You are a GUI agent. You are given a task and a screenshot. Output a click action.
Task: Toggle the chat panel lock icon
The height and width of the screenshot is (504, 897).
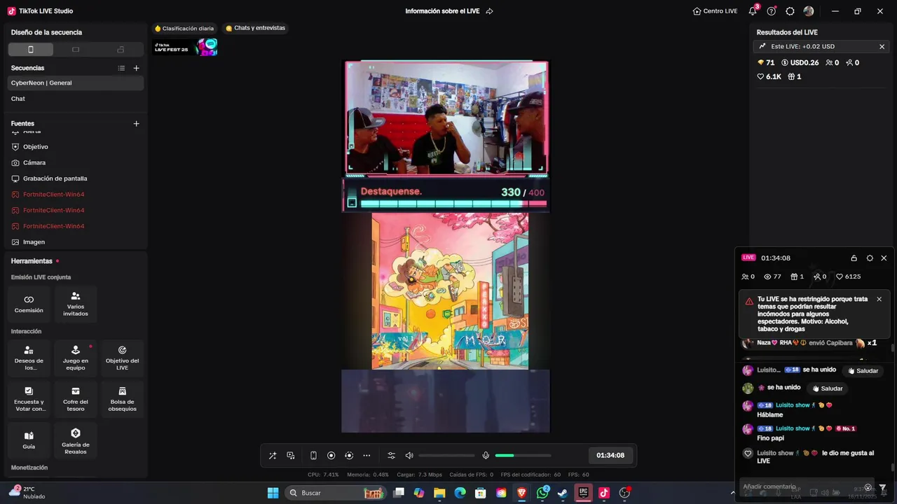tap(854, 258)
